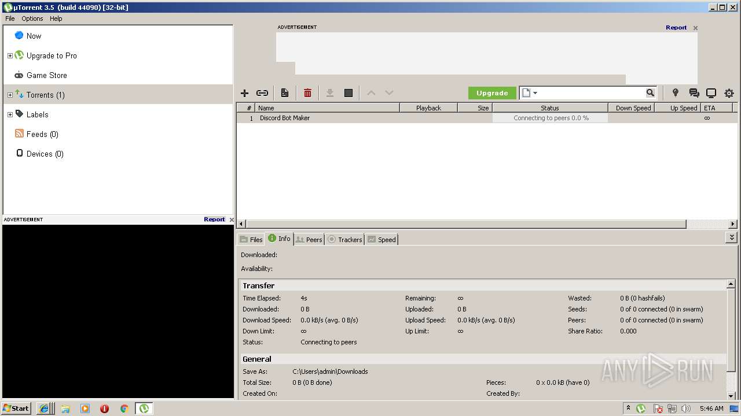Open Opera from the taskbar
Viewport: 741px width, 416px height.
pos(104,408)
